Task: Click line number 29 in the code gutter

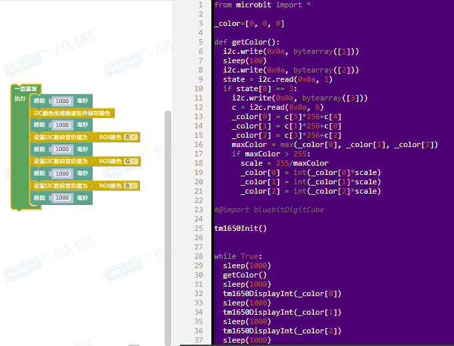Action: click(x=200, y=265)
